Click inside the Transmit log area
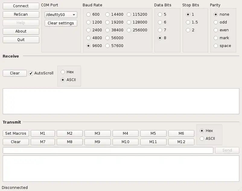Screen dimensions: 242x191 point(121,168)
